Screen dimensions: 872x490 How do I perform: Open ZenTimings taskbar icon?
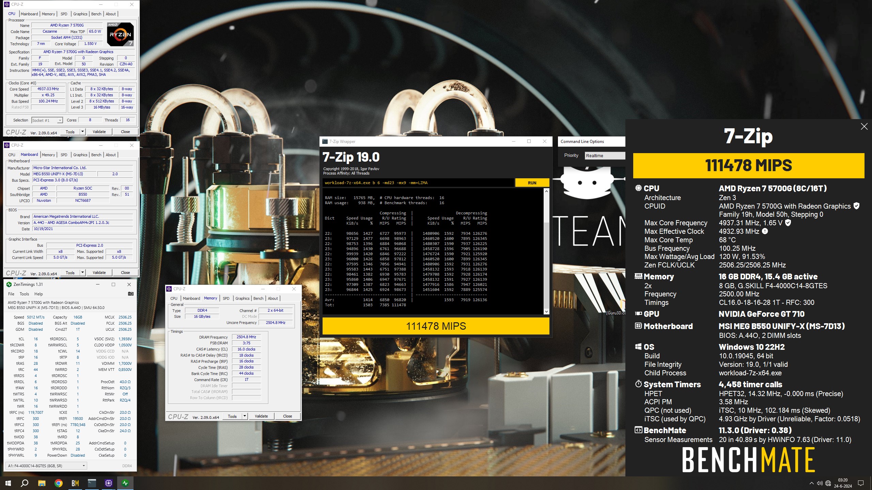[125, 483]
